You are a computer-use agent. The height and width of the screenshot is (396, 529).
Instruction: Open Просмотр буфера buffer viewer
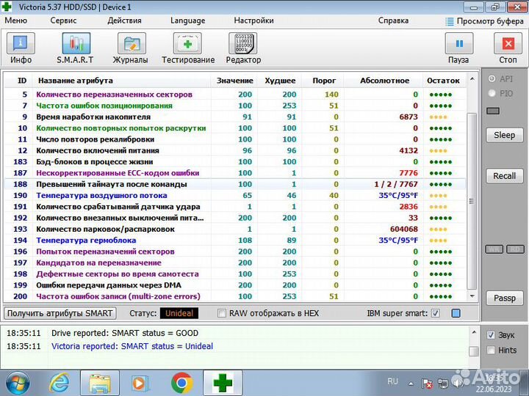click(484, 21)
